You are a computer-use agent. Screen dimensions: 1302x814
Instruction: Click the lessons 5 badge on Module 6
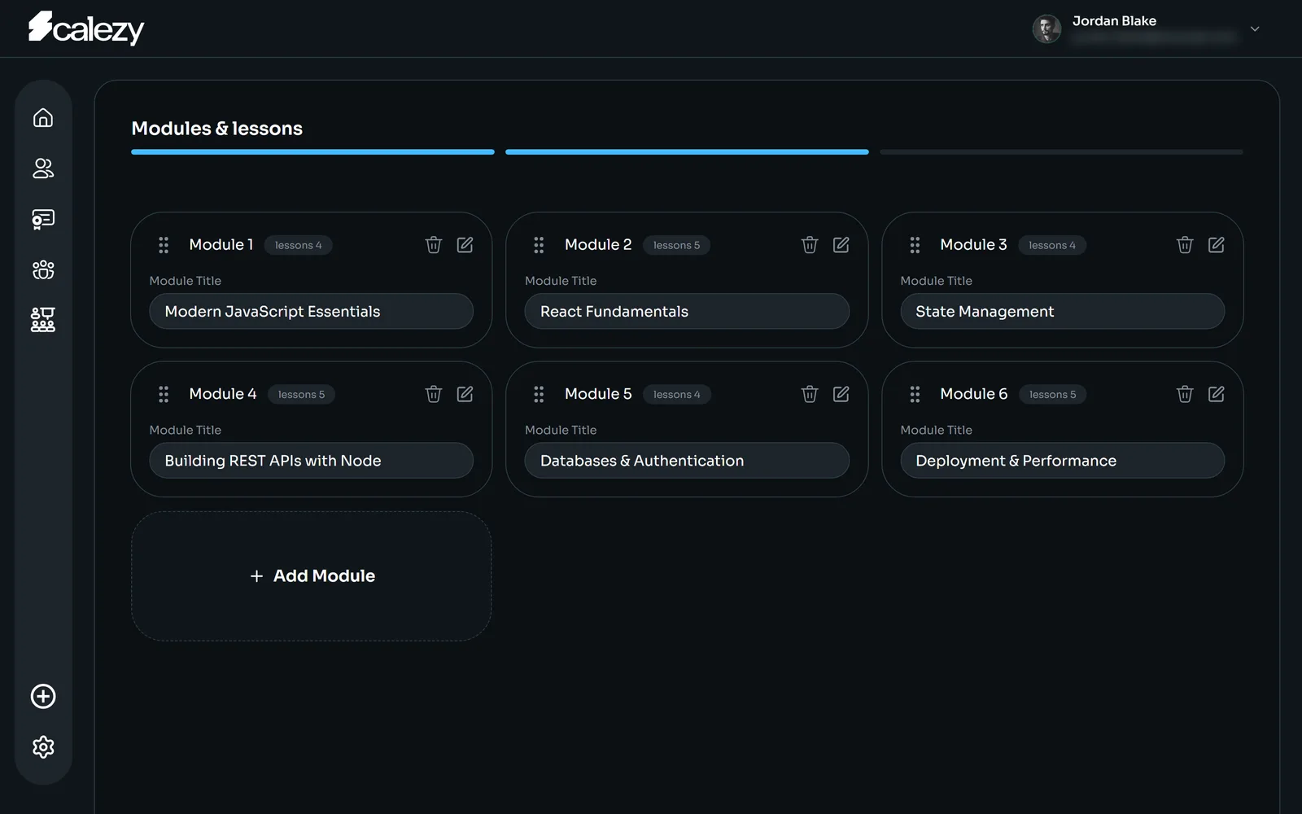tap(1052, 394)
